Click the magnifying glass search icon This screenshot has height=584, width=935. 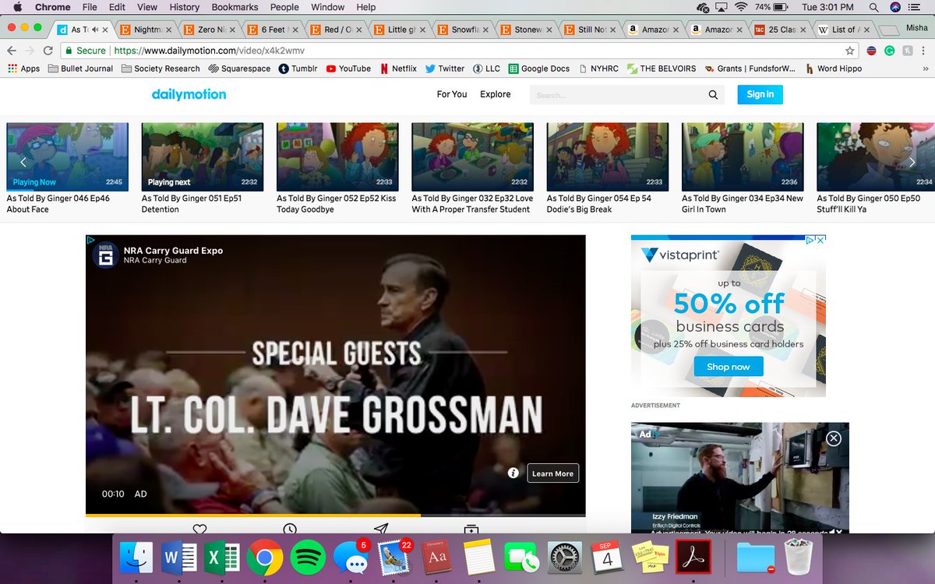[x=713, y=95]
